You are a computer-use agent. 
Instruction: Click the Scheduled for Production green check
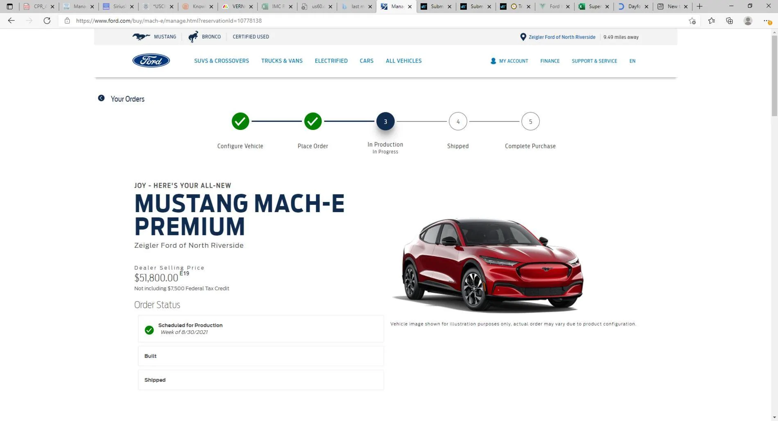click(x=149, y=330)
